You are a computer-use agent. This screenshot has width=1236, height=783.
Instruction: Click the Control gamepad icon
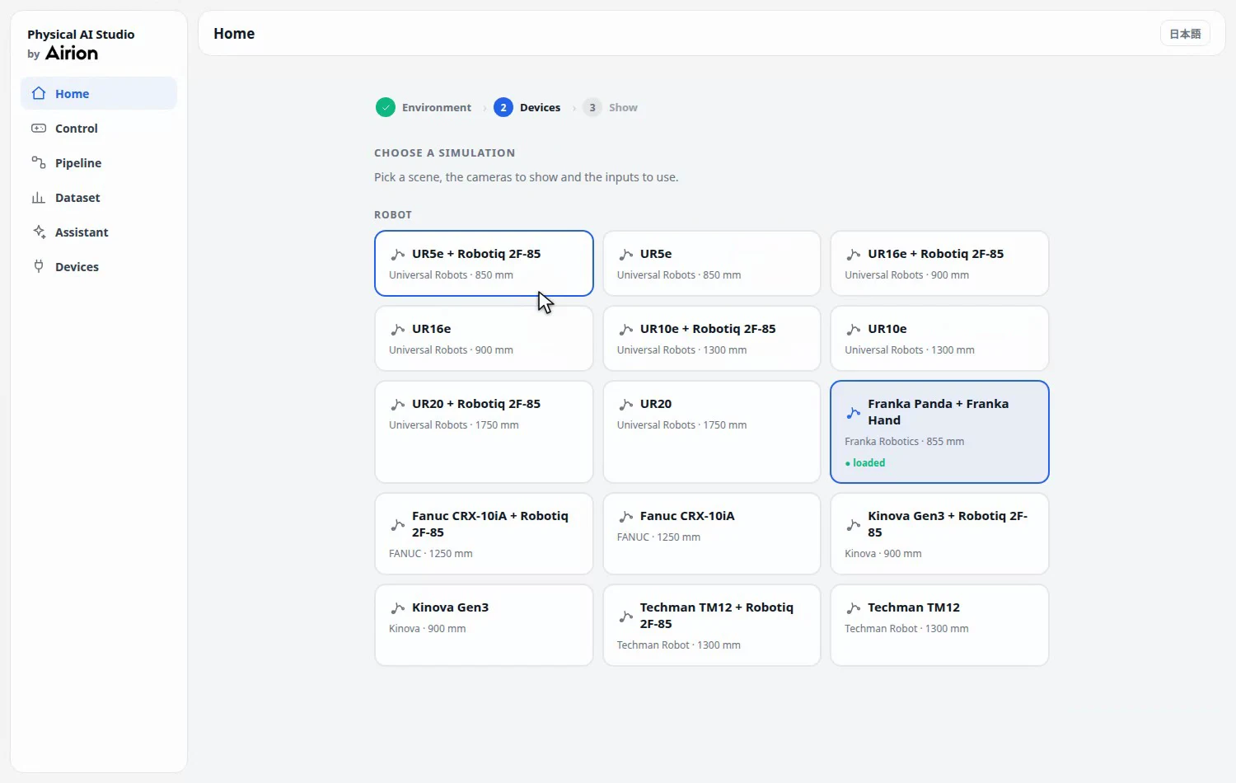click(39, 128)
